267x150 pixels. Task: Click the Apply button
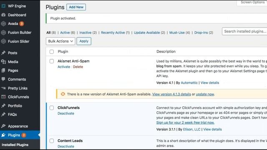(84, 41)
